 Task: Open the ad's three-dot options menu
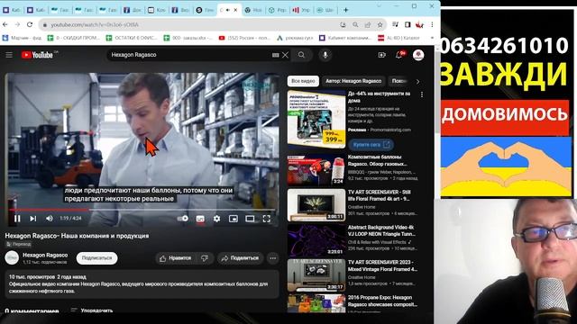(422, 94)
